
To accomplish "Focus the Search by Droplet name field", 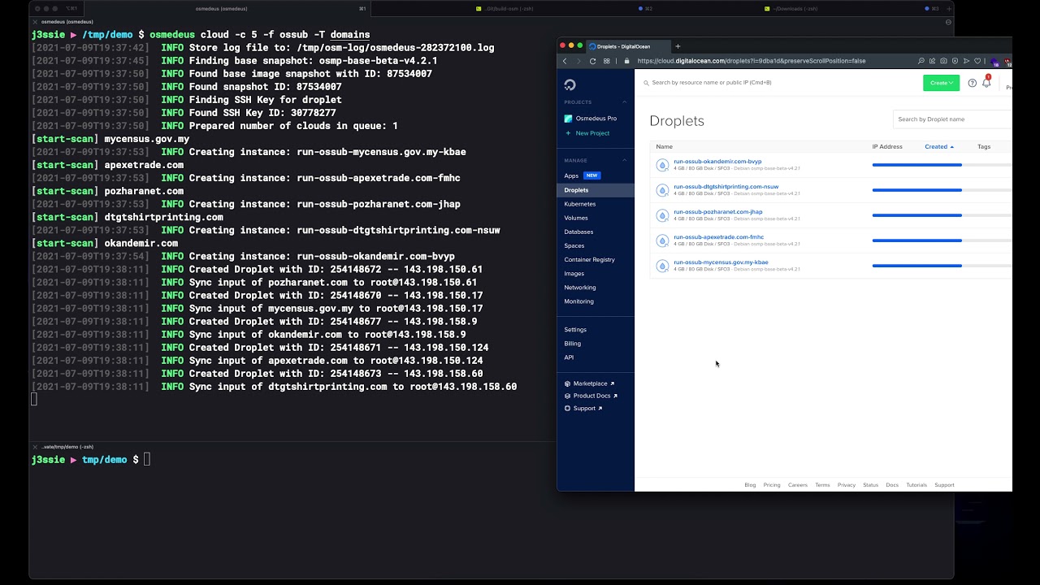I will pyautogui.click(x=952, y=119).
